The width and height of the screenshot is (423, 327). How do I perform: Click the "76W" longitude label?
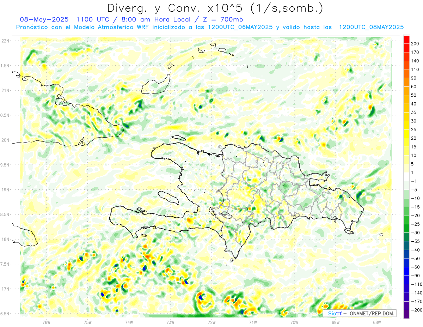[47, 322]
